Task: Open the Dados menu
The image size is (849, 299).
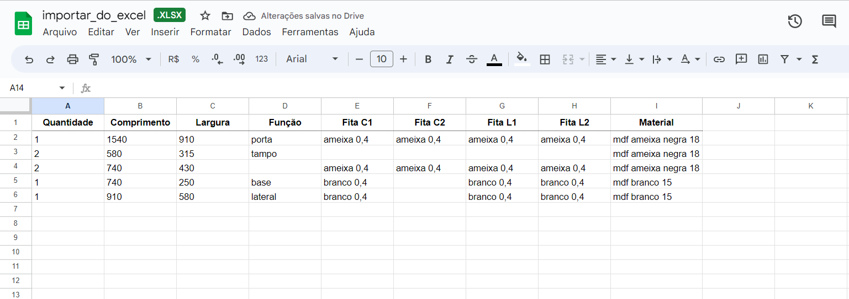Action: click(256, 32)
